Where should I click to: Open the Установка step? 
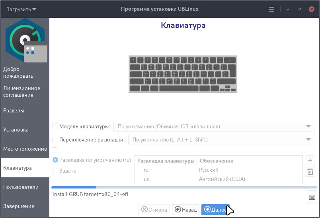[25, 130]
